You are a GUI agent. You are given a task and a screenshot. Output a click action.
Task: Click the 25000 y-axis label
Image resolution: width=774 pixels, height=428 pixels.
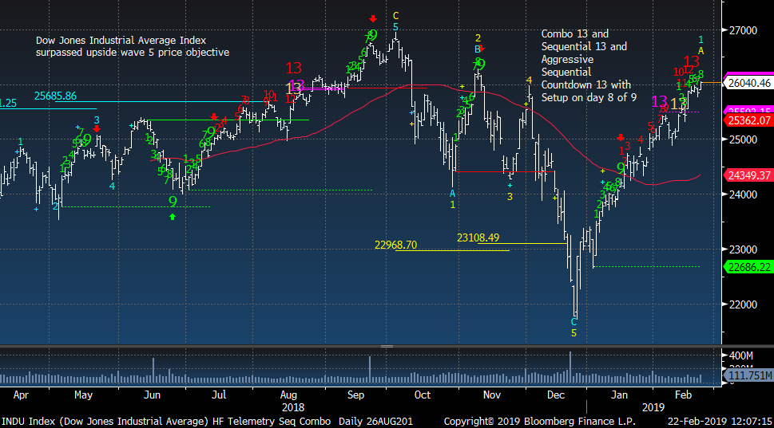[x=743, y=139]
